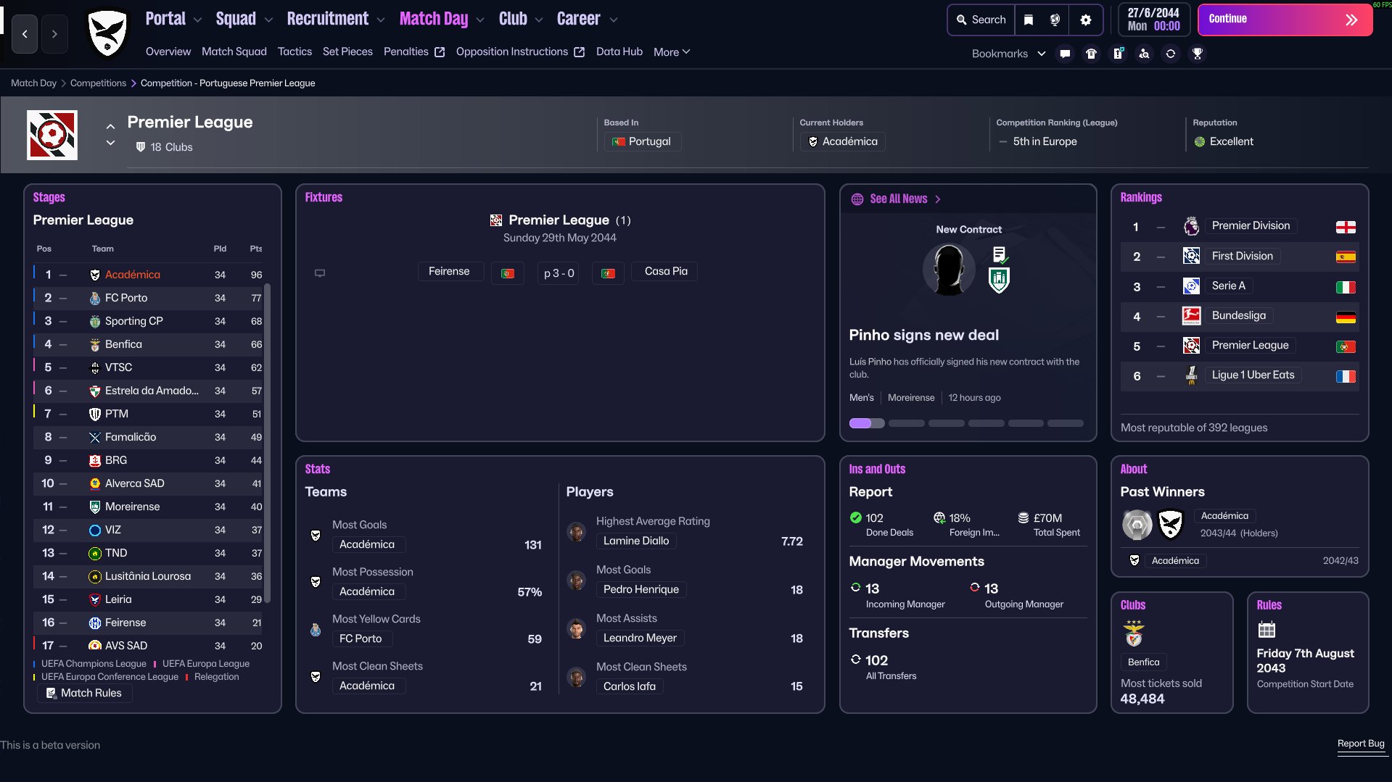The height and width of the screenshot is (782, 1392).
Task: Expand the Squad menu chevron
Action: 268,20
